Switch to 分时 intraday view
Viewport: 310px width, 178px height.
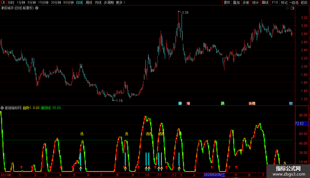[x=11, y=2]
